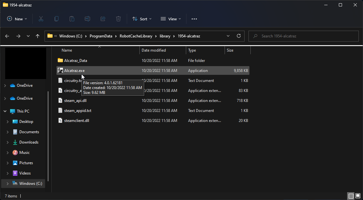
Task: Expand the Documents tree node
Action: point(8,132)
